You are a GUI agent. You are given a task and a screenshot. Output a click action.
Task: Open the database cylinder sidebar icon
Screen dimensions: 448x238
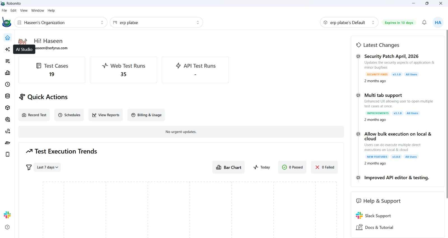(8, 96)
